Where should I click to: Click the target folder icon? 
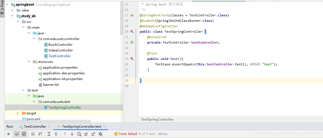pos(24,113)
